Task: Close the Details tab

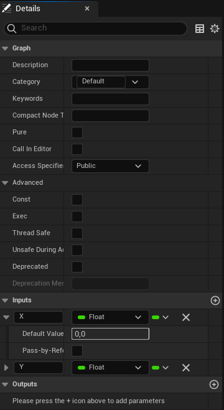Action: pyautogui.click(x=87, y=9)
